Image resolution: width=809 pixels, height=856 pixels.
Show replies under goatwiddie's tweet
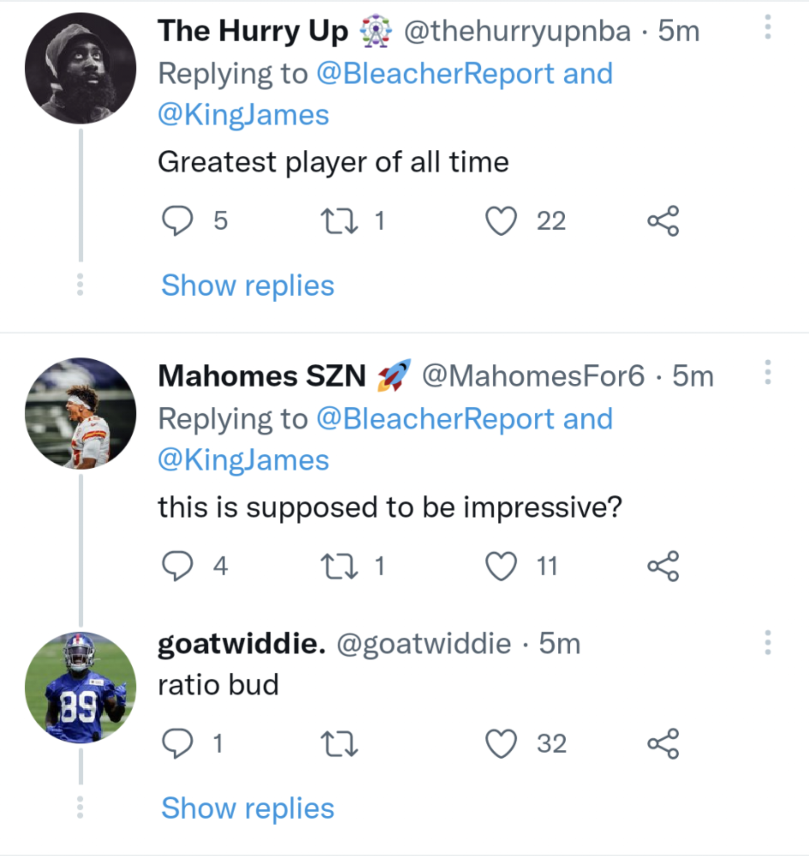coord(248,808)
